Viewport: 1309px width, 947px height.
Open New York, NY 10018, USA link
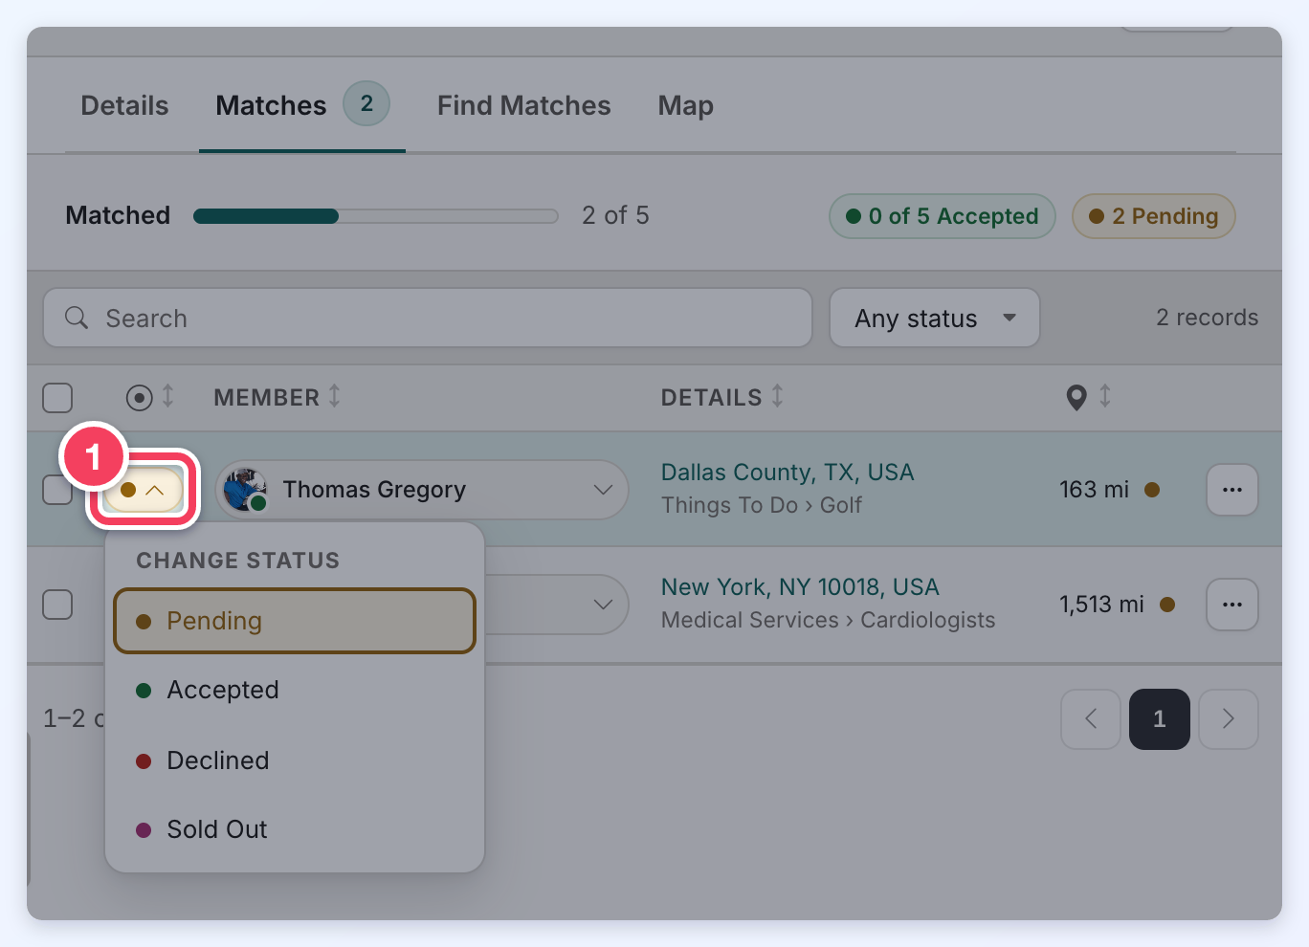coord(800,587)
